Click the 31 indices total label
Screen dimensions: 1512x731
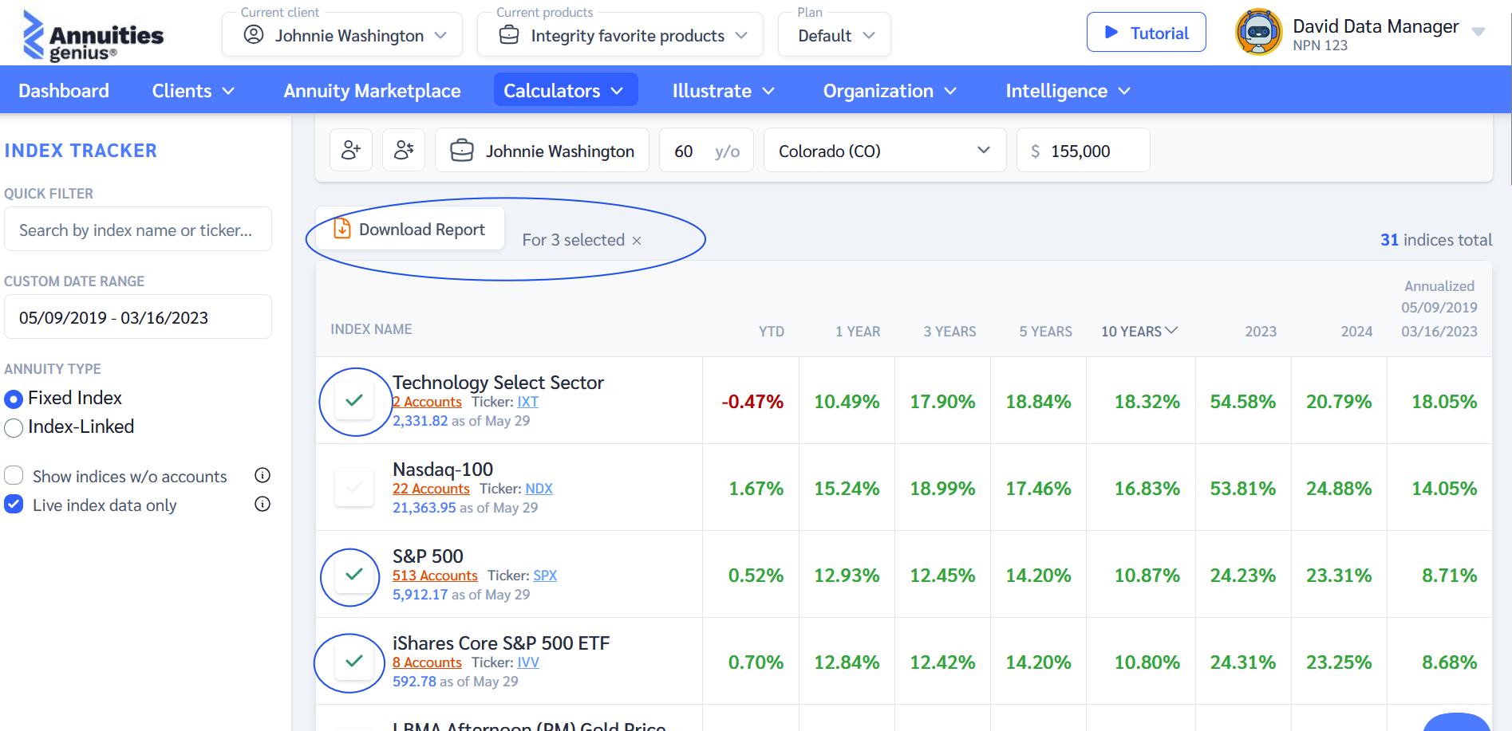[x=1436, y=240]
